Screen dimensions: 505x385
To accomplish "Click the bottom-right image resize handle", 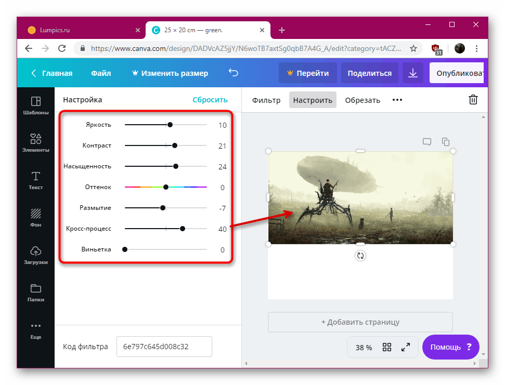I will (453, 244).
